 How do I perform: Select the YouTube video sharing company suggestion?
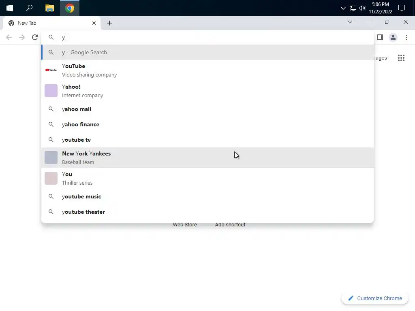(x=207, y=70)
